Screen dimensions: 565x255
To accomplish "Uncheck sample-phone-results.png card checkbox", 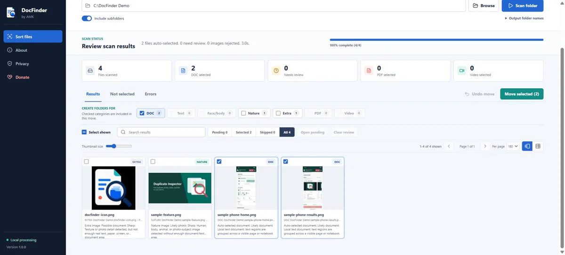I will [285, 162].
